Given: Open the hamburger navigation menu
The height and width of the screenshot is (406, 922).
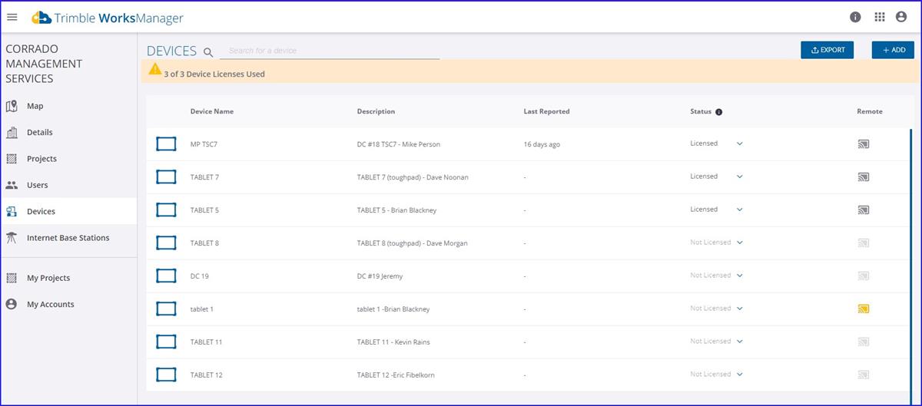Looking at the screenshot, I should click(12, 17).
